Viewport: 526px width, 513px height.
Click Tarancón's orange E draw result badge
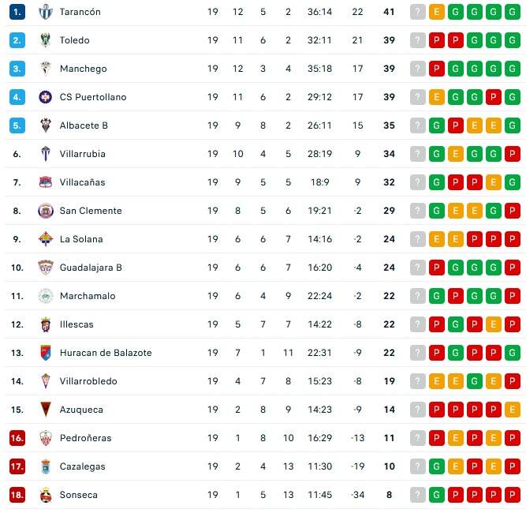[x=437, y=12]
